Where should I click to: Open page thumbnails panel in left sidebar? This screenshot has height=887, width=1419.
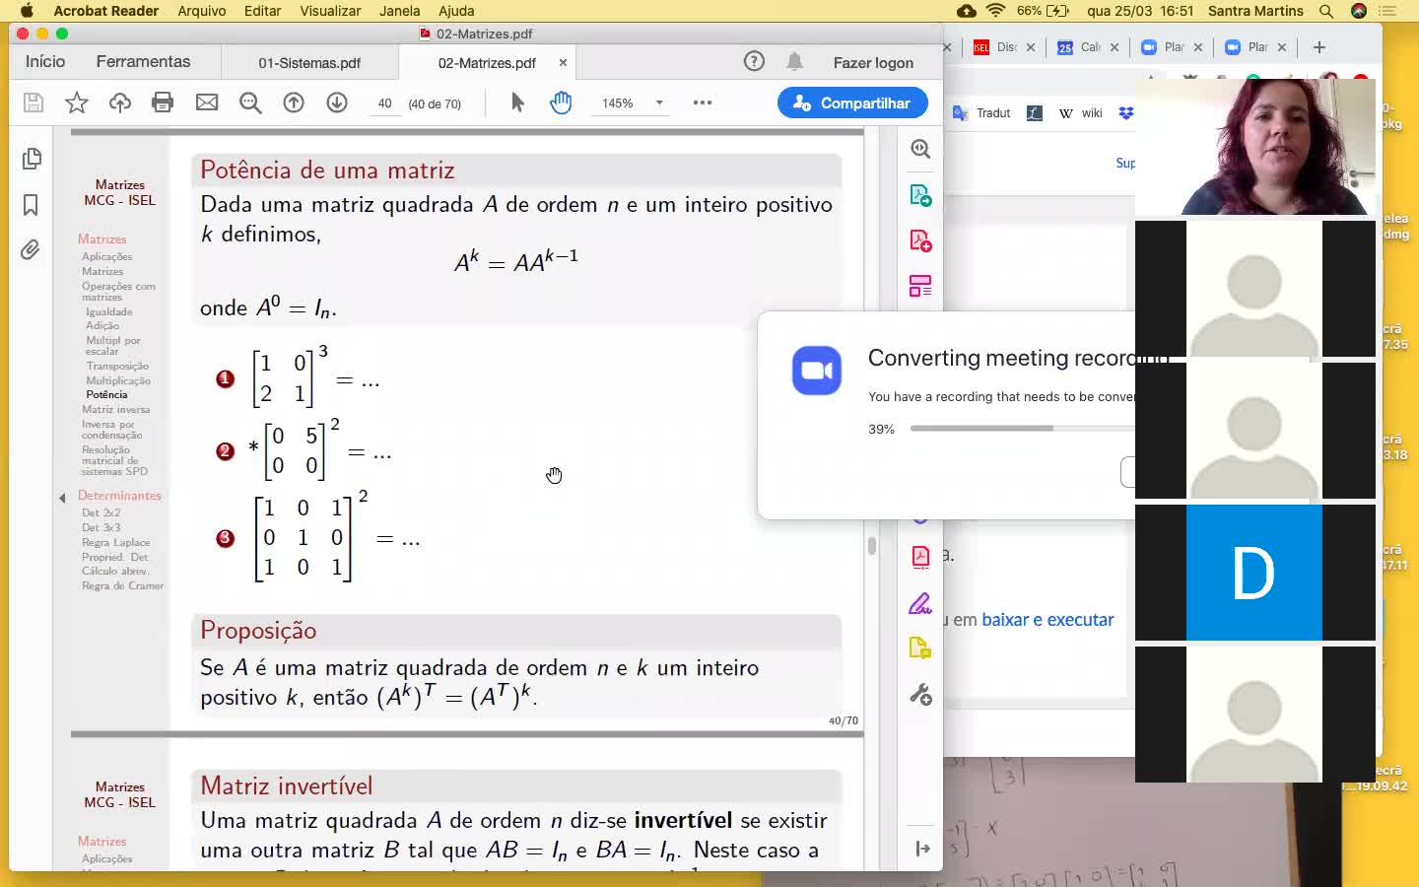tap(32, 159)
